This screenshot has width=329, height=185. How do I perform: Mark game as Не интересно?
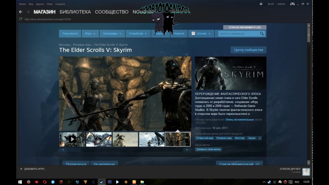coord(104,164)
